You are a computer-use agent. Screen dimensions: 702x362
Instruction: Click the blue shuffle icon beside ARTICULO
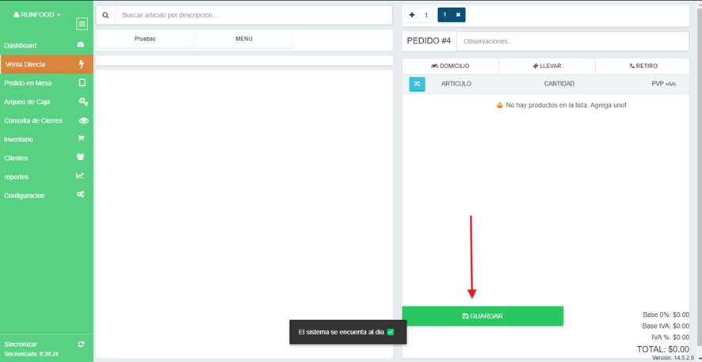[417, 84]
